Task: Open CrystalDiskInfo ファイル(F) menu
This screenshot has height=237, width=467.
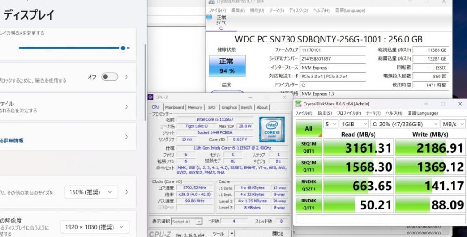Action: 217,10
